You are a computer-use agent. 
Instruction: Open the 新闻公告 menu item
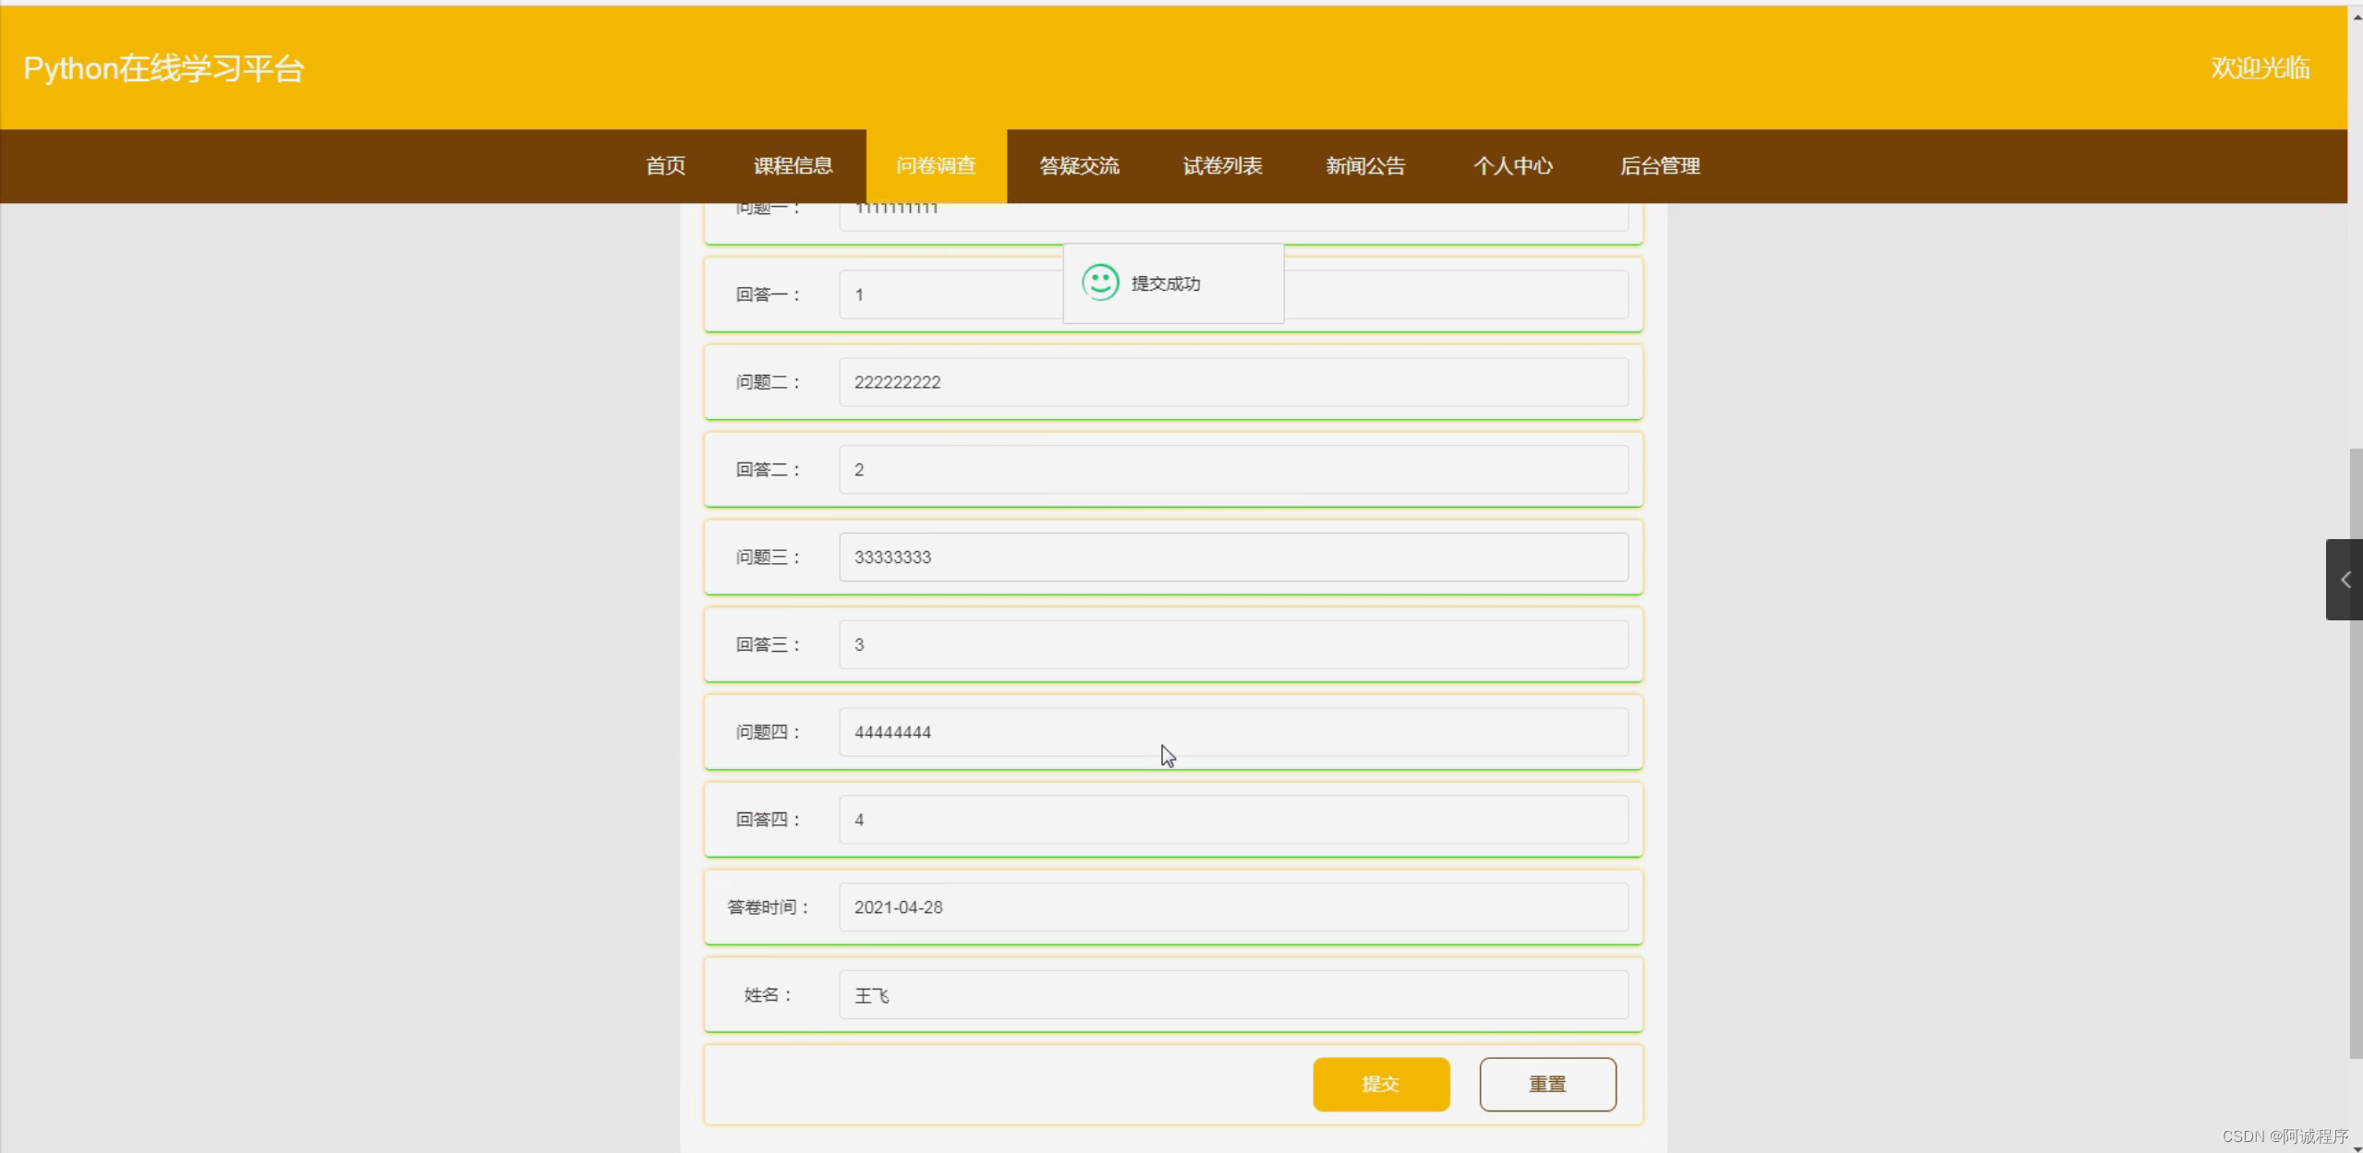point(1364,166)
